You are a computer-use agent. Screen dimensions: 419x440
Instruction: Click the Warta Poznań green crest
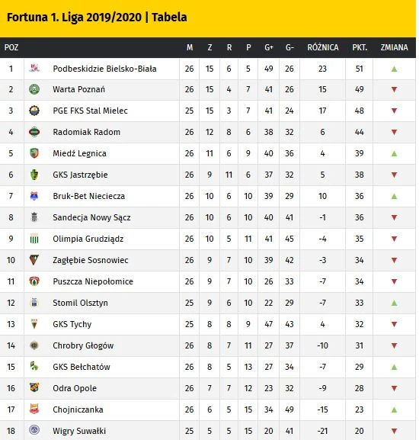(34, 89)
